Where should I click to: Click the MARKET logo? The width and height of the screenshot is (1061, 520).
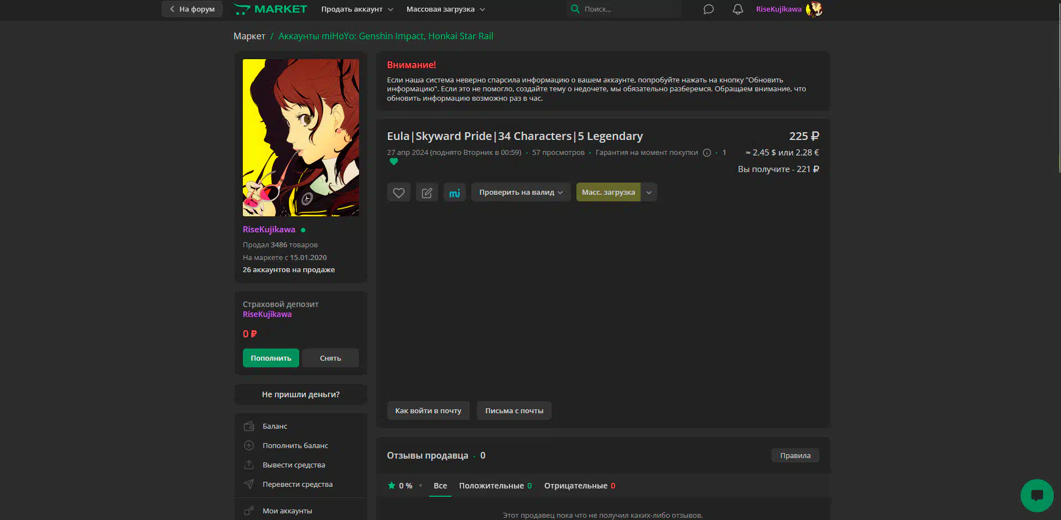[x=271, y=9]
